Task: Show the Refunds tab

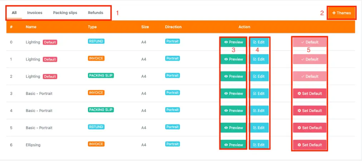Action: (x=95, y=13)
